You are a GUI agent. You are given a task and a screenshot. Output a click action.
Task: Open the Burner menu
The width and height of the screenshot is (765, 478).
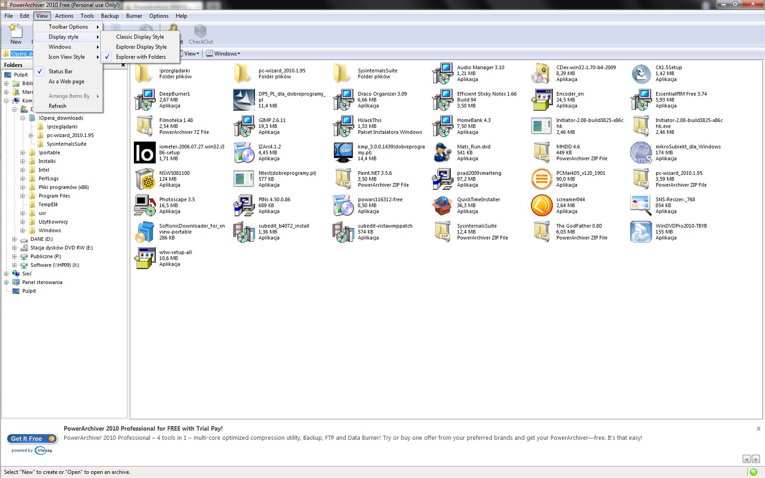[x=134, y=16]
